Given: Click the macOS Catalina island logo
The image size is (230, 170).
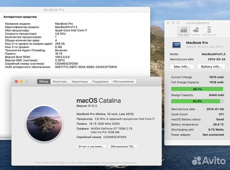Looking at the screenshot, I should [x=44, y=124].
